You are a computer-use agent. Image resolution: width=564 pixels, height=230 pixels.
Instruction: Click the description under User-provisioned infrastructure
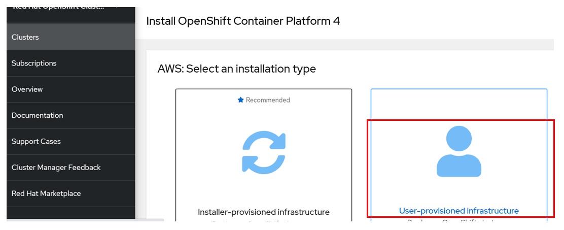coord(459,220)
